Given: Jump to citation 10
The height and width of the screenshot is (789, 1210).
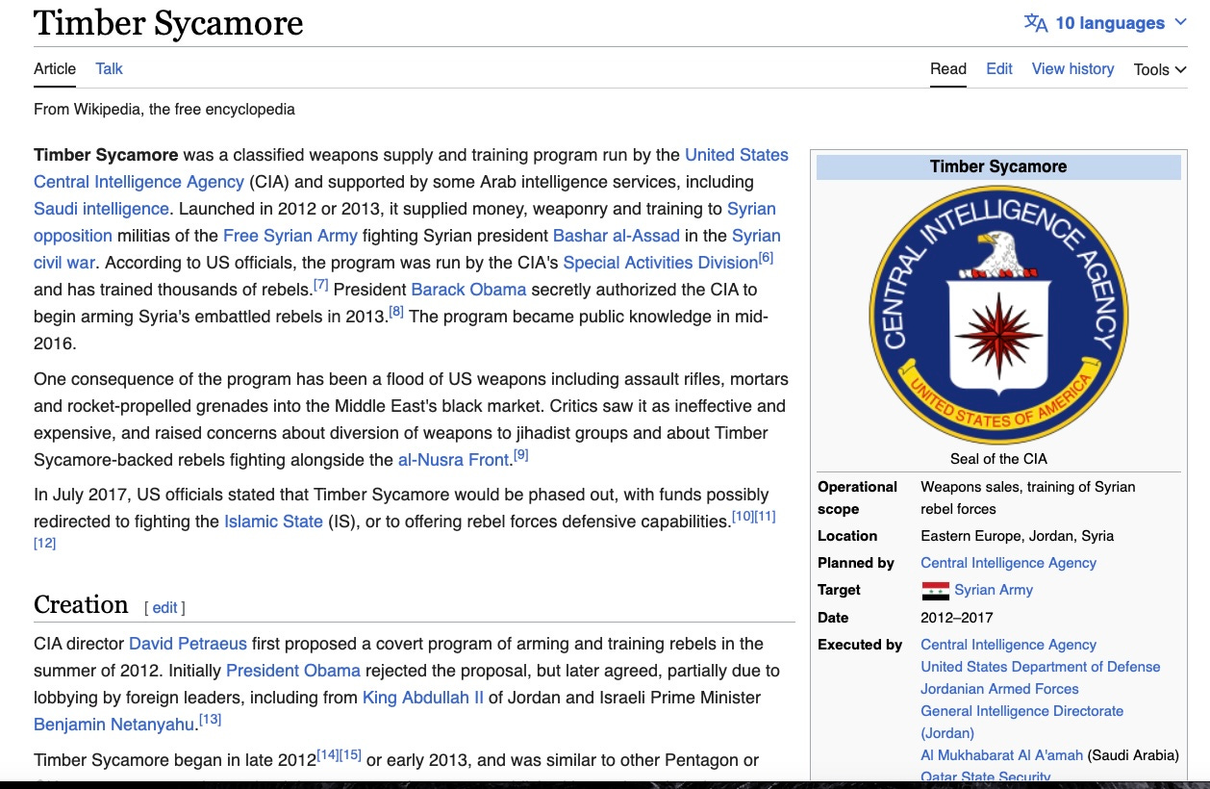Looking at the screenshot, I should click(743, 517).
